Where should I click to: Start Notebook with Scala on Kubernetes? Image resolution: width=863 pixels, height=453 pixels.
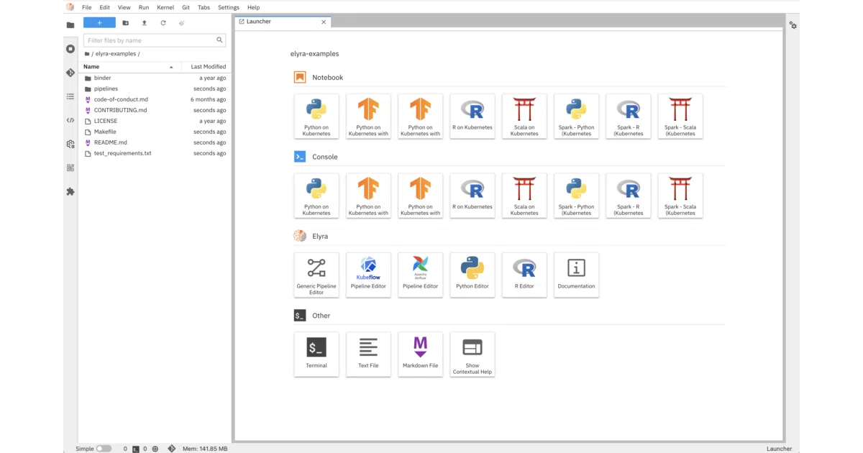pyautogui.click(x=524, y=116)
